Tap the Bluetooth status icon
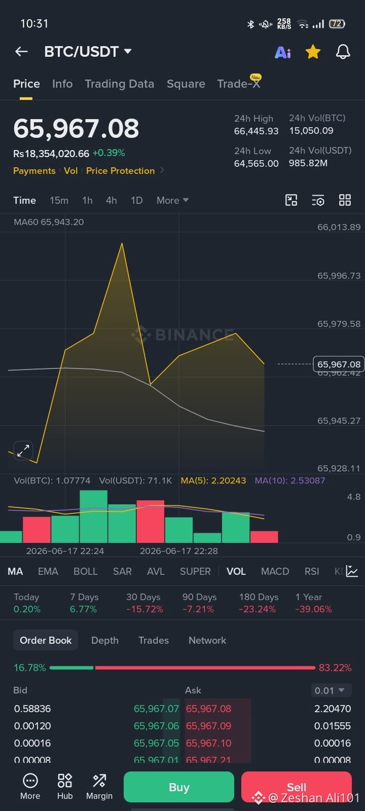365x811 pixels. (x=250, y=24)
